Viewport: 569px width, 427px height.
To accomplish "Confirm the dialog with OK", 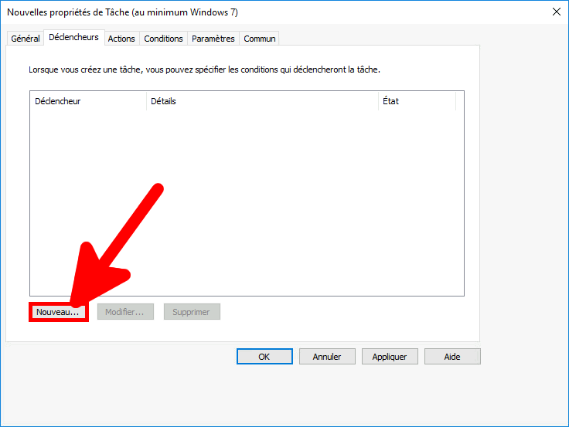I will pos(264,357).
